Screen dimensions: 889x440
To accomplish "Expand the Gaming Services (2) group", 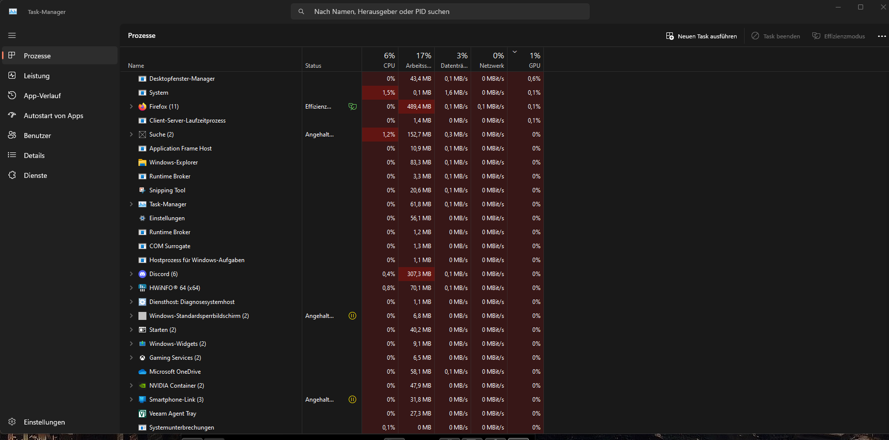I will 131,358.
